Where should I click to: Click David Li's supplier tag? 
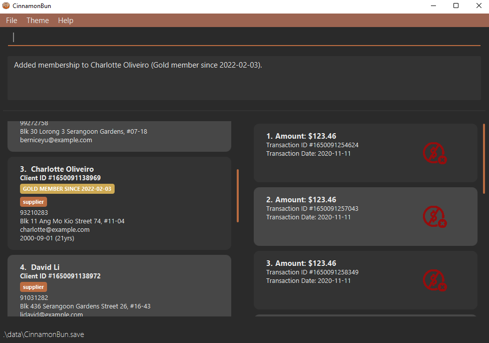(x=34, y=287)
